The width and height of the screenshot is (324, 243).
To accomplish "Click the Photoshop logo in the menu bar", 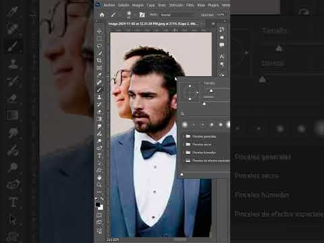I will click(x=98, y=5).
